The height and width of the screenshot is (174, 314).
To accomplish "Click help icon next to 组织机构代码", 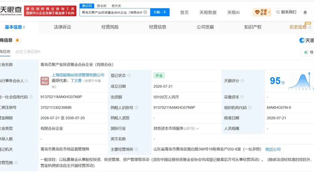I will 250,108.
